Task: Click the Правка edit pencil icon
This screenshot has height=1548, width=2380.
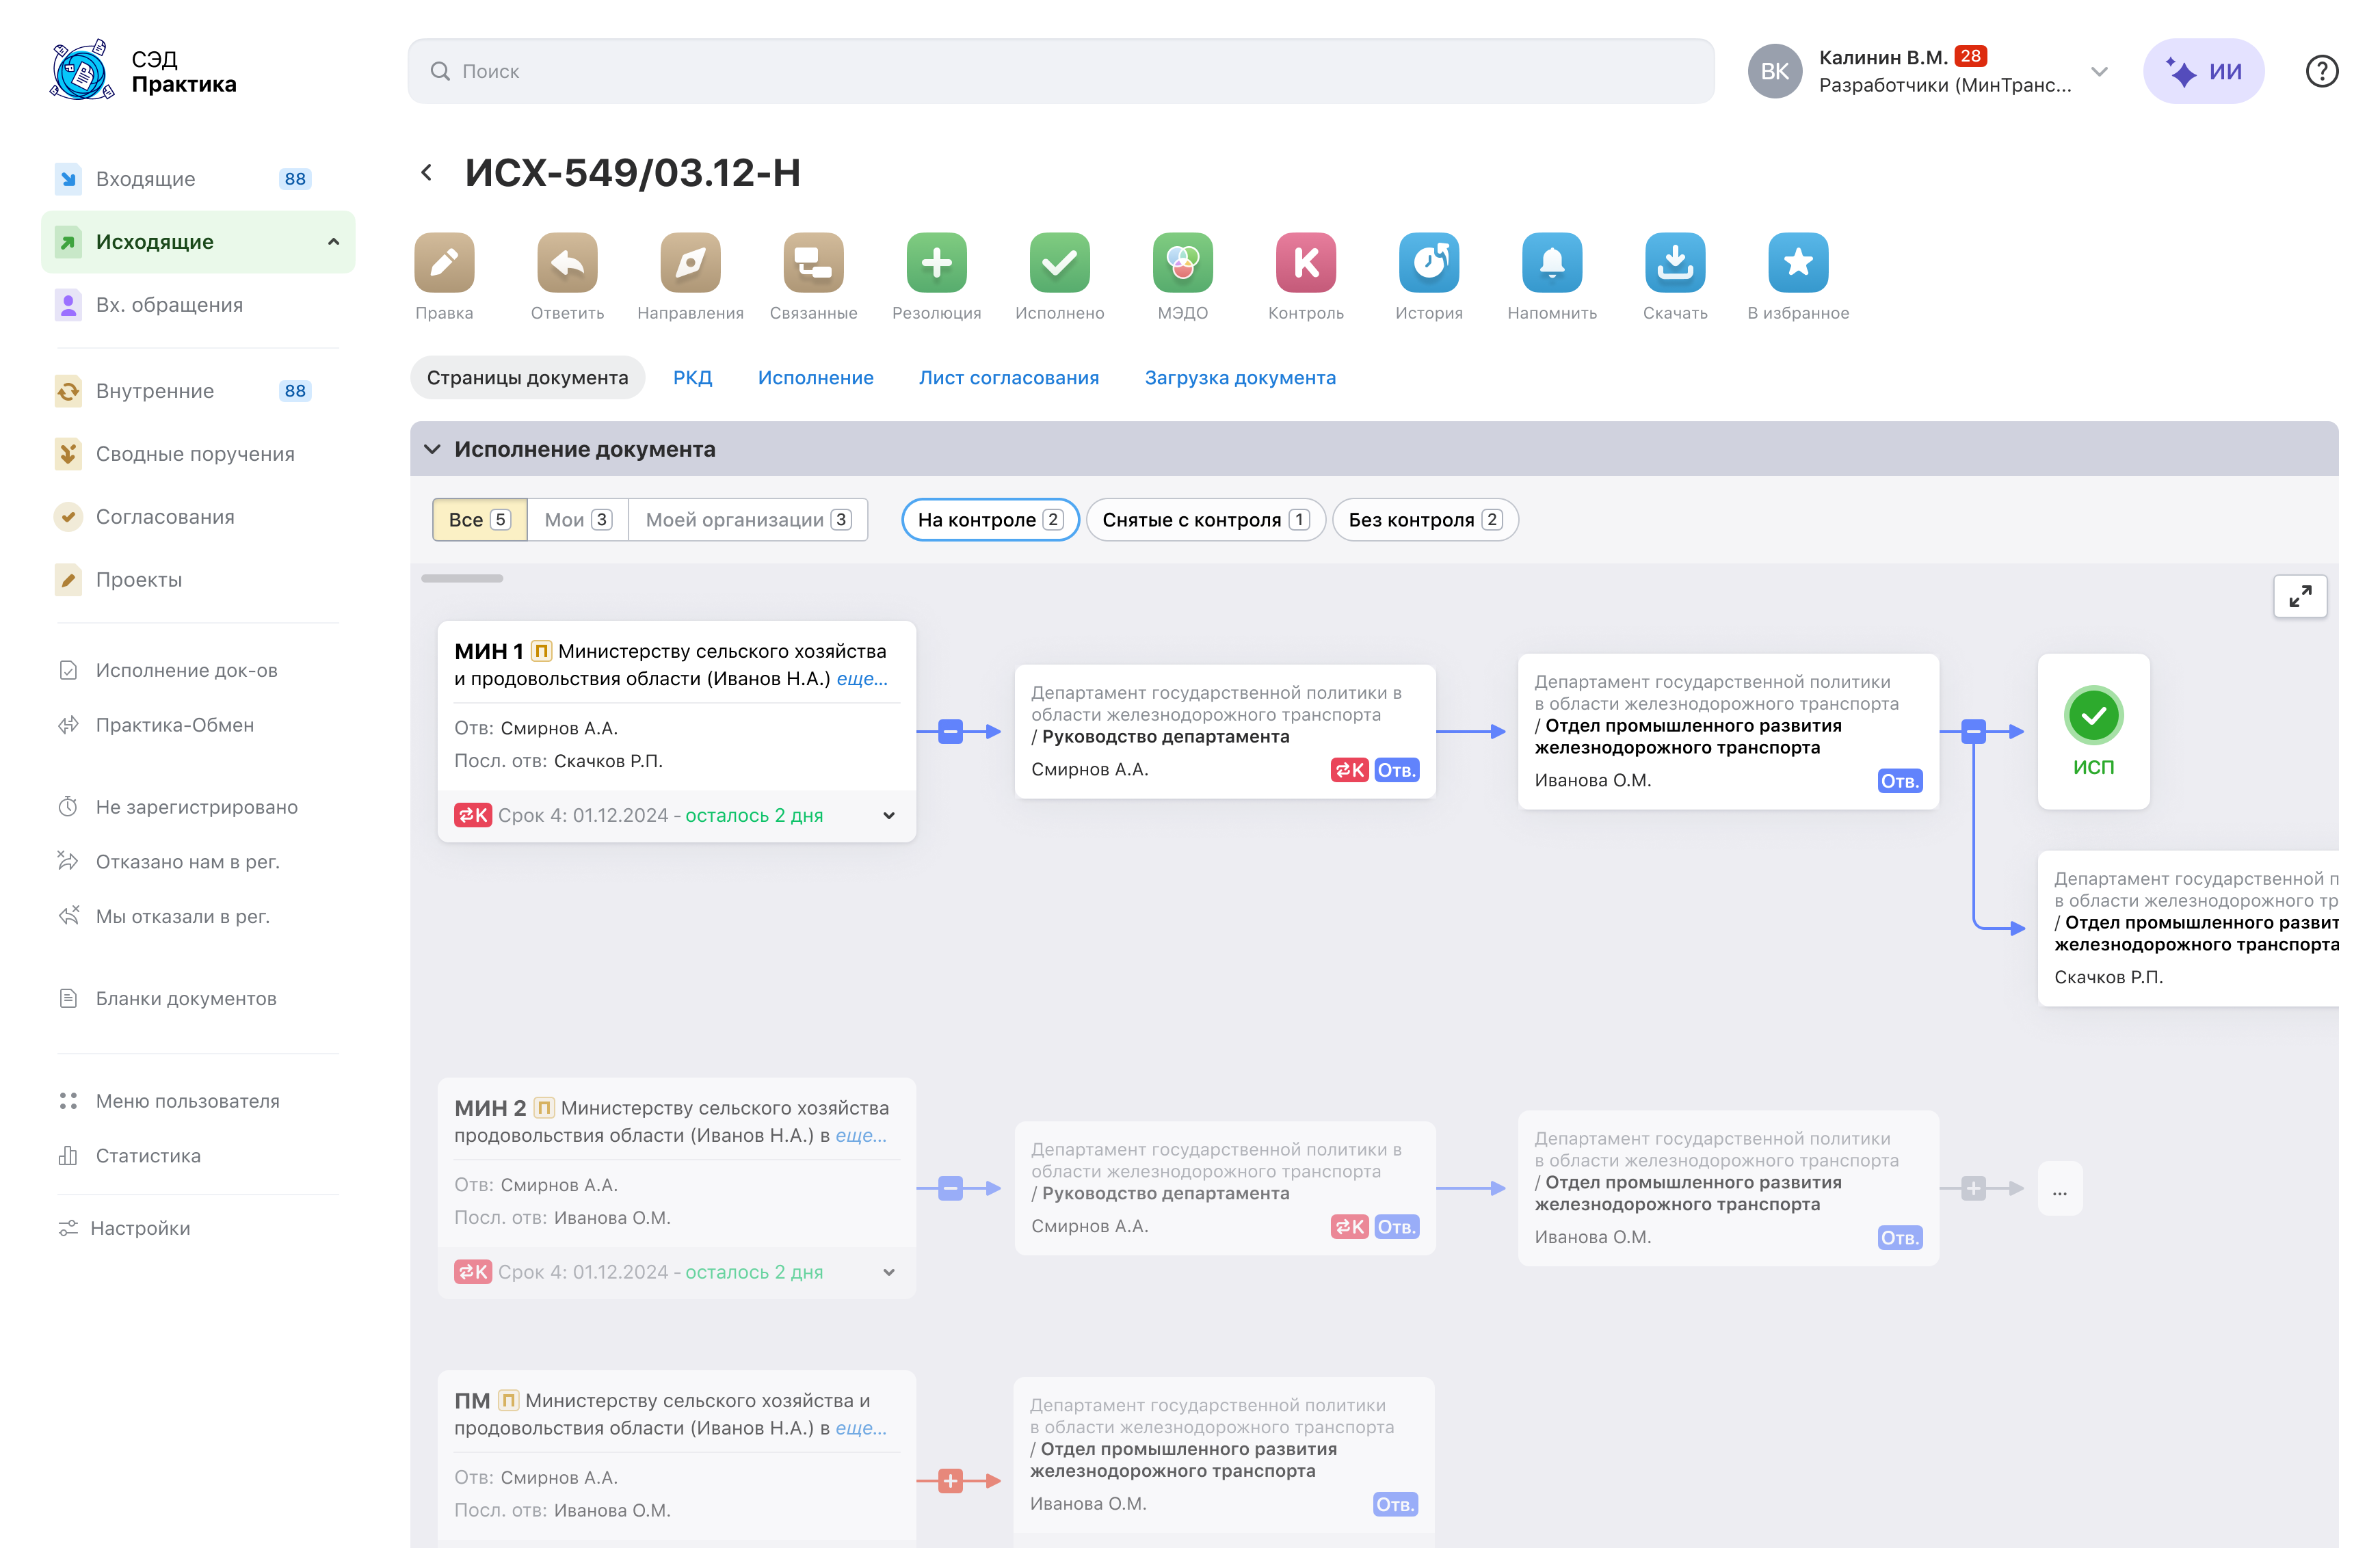Action: tap(444, 263)
